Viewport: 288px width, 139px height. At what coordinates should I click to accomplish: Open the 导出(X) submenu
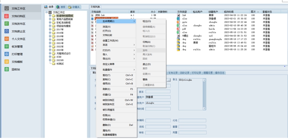(x=117, y=59)
